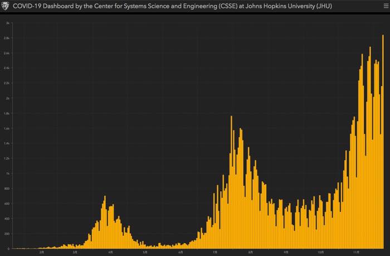Click the 2k label on the y-axis
This screenshot has height=256, width=390.
pos(8,98)
